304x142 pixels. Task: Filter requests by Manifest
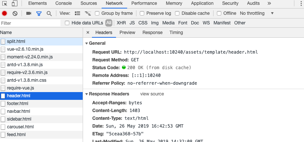coord(222,23)
